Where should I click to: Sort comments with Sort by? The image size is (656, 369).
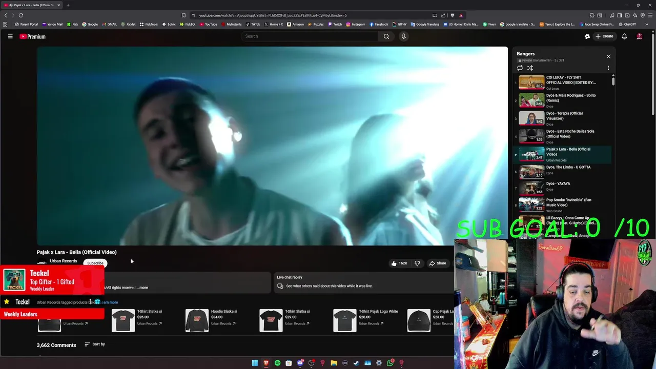pos(95,344)
